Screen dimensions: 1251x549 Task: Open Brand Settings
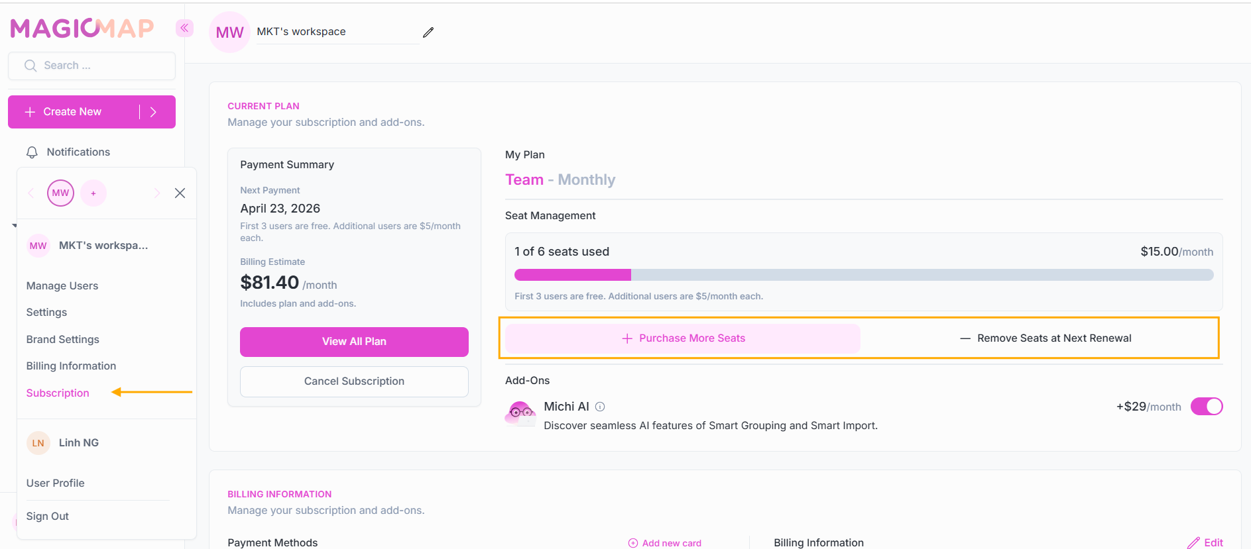63,340
